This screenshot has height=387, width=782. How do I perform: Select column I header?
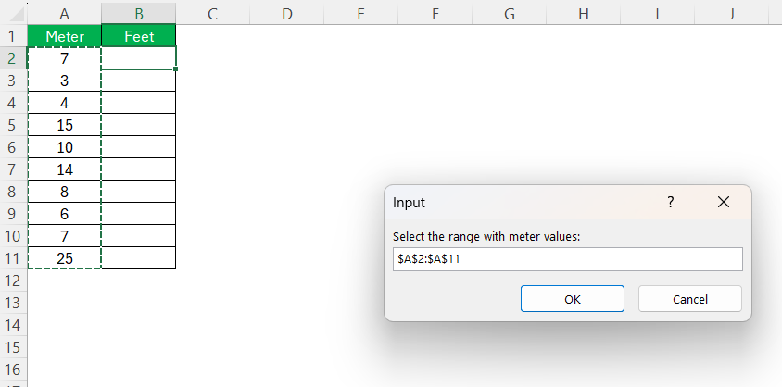[657, 14]
